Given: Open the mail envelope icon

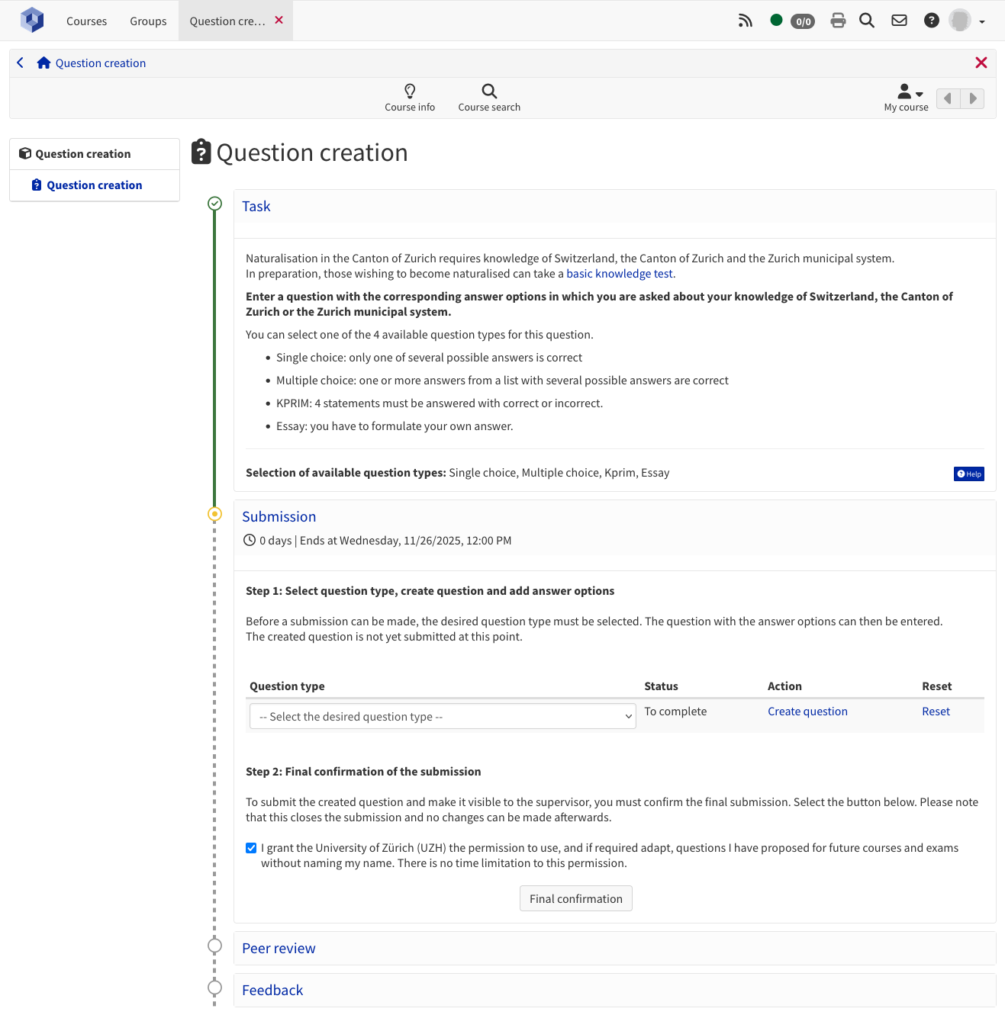Looking at the screenshot, I should point(899,21).
